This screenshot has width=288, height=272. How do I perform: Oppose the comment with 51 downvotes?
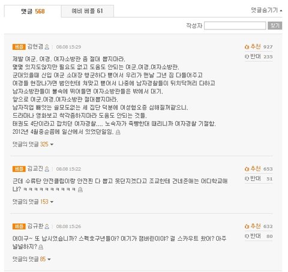(253, 178)
